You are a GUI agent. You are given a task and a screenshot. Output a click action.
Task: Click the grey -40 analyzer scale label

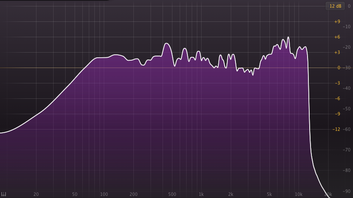[x=347, y=88]
